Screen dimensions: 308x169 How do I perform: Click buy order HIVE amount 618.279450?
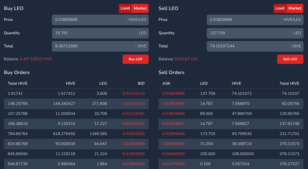tap(64, 134)
